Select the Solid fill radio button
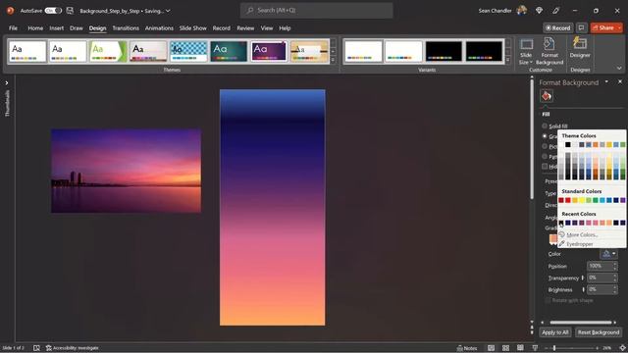The width and height of the screenshot is (628, 353). (545, 126)
